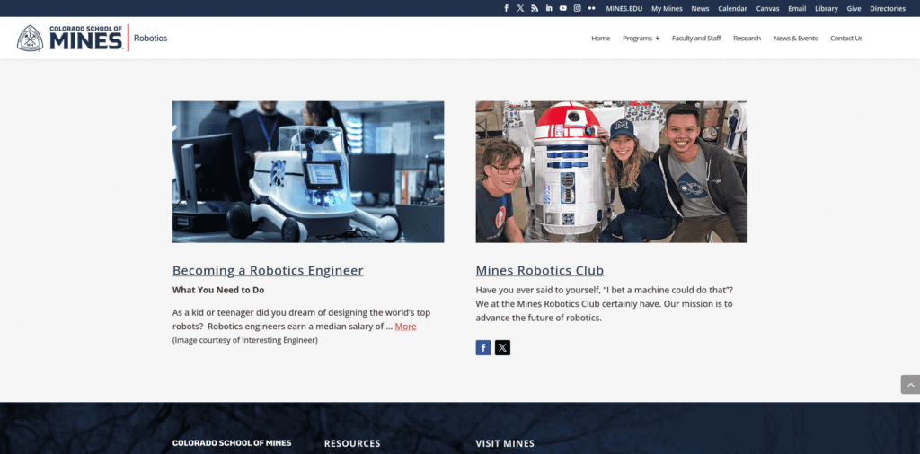The image size is (920, 454).
Task: Expand the Programs menu plus sign
Action: point(657,38)
